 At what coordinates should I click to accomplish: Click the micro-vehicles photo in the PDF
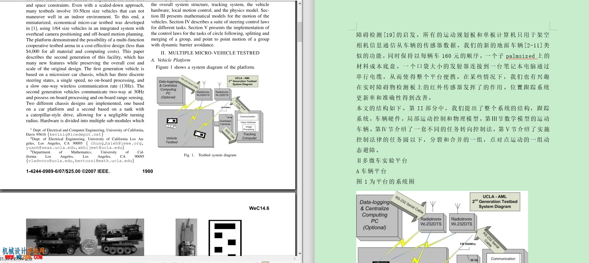[x=85, y=237]
